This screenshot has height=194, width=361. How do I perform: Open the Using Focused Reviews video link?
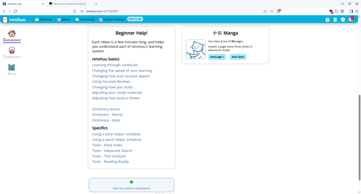pos(111,81)
